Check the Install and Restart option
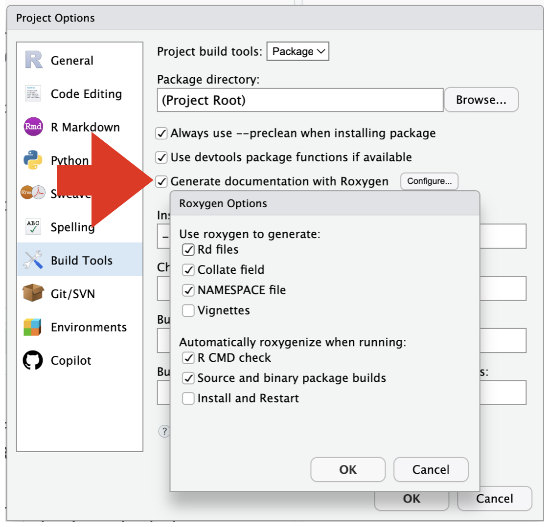The width and height of the screenshot is (548, 527). tap(188, 398)
